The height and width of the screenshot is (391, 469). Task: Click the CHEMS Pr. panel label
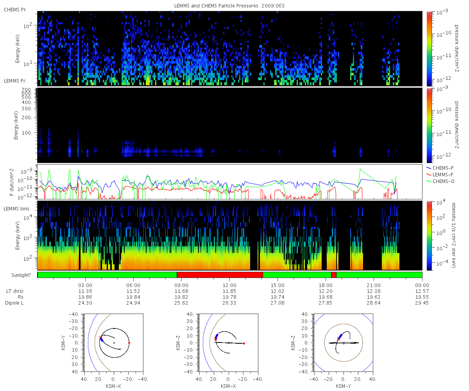15,10
